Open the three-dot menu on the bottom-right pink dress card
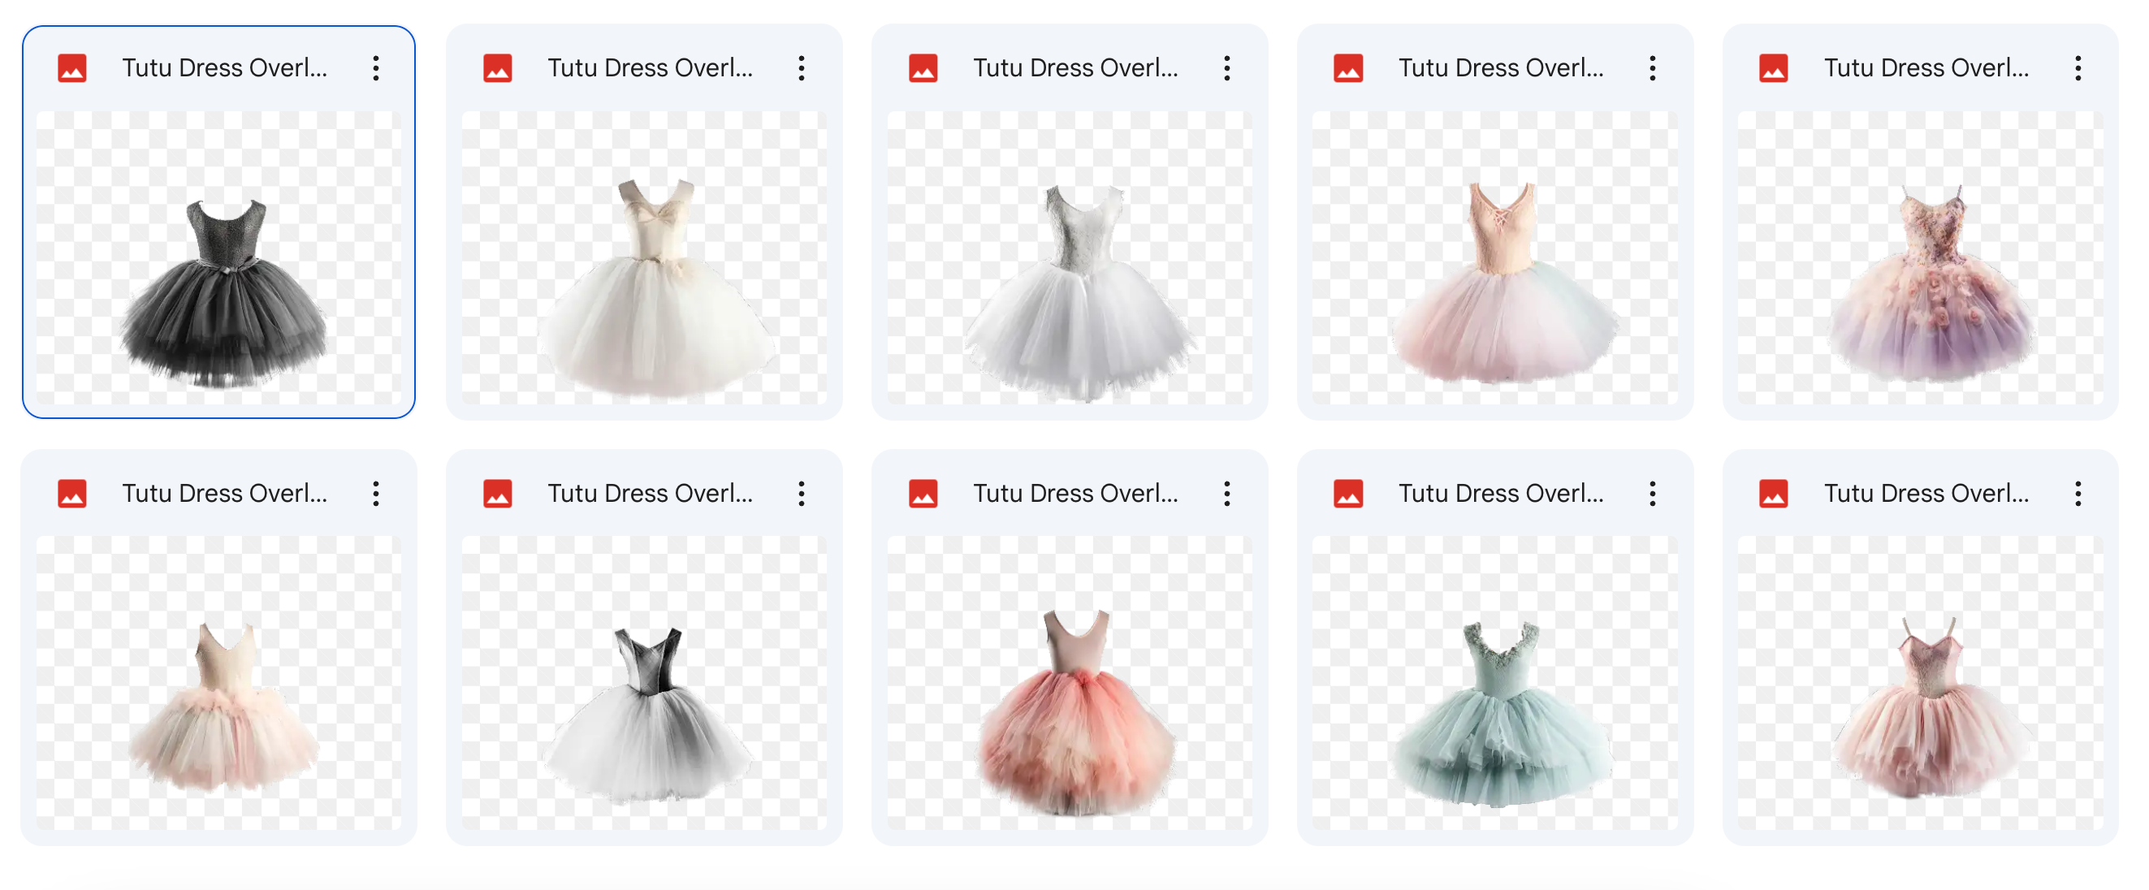This screenshot has height=890, width=2149. click(x=2079, y=493)
